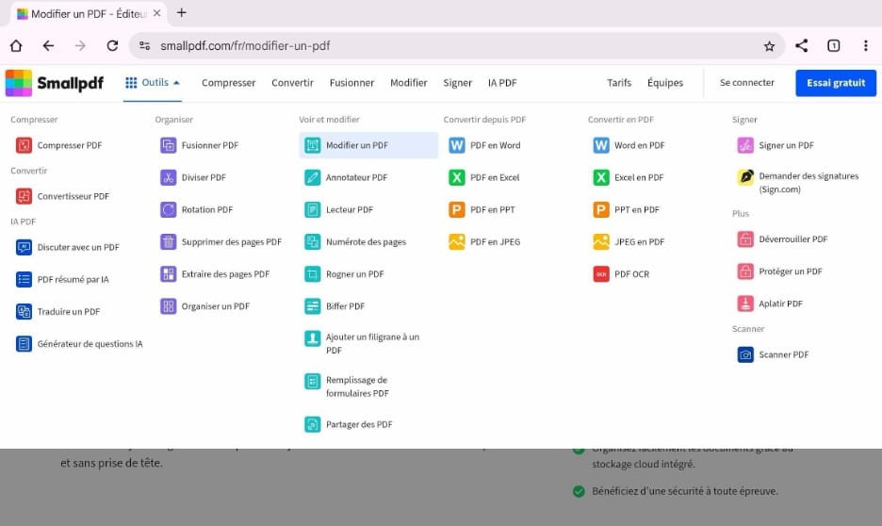The width and height of the screenshot is (882, 526).
Task: Open the PPT en PDF text
Action: pyautogui.click(x=637, y=210)
